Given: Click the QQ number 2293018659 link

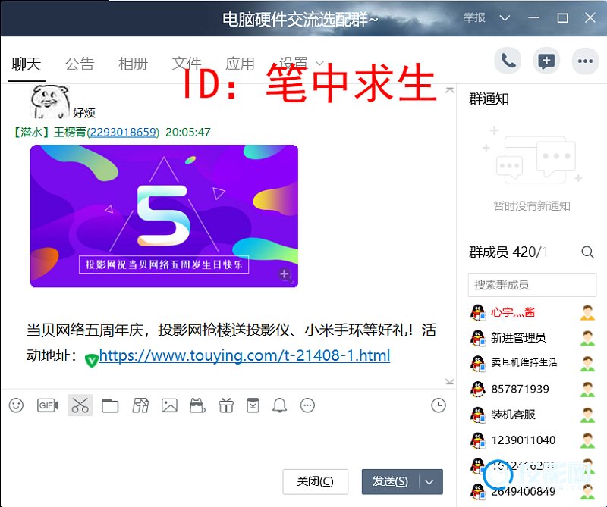Looking at the screenshot, I should pos(124,133).
